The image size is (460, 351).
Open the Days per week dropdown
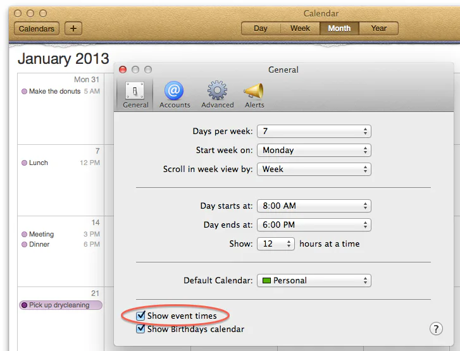pos(314,131)
